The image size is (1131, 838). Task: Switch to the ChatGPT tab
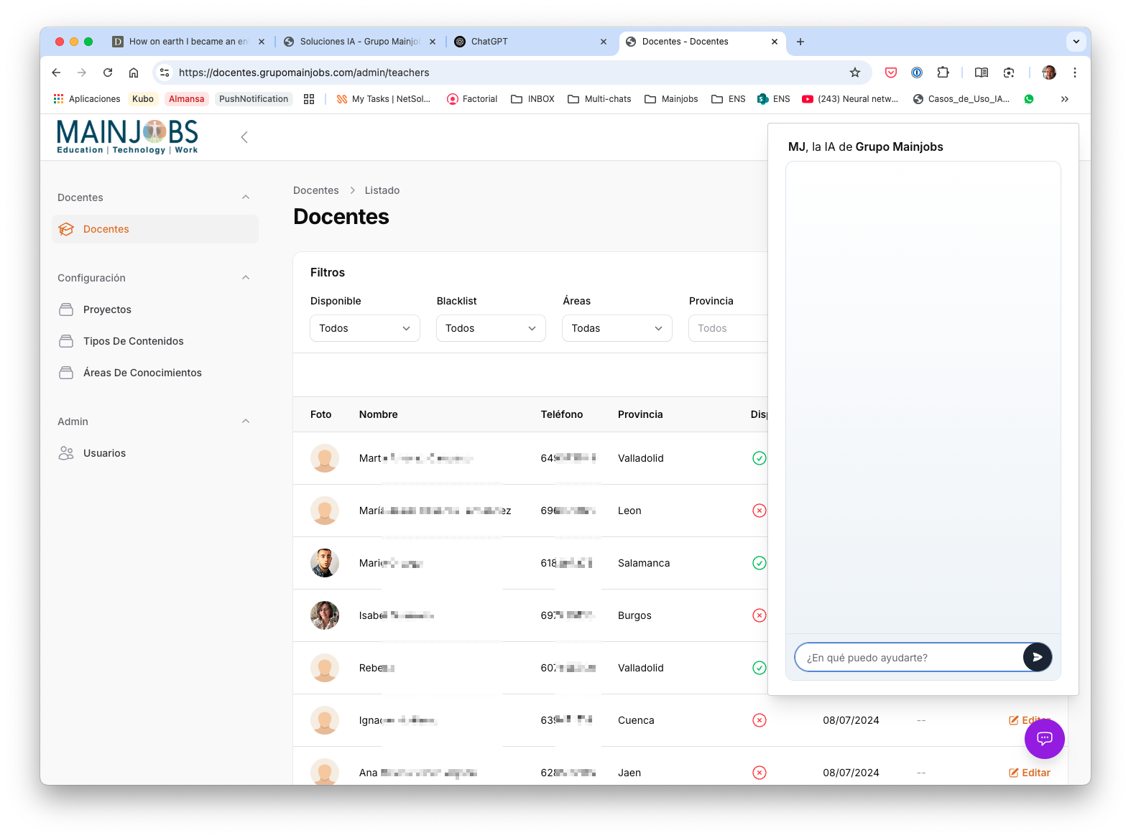(530, 42)
